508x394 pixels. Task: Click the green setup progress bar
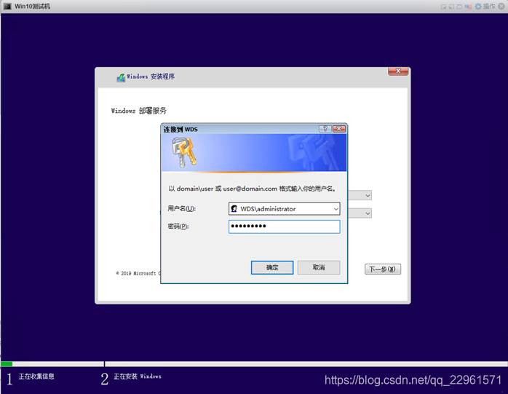coord(7,363)
